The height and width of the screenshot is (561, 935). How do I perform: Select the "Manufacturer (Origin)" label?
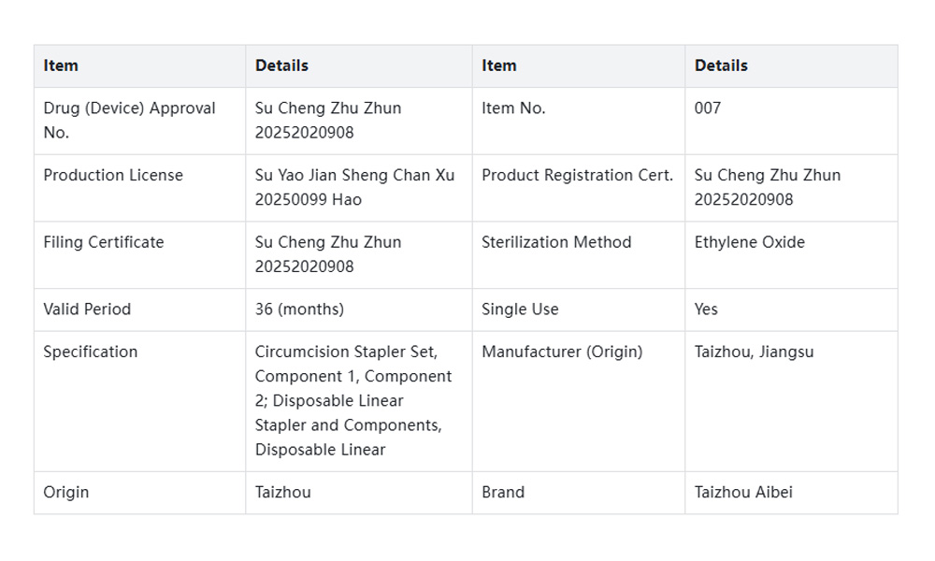pyautogui.click(x=562, y=352)
